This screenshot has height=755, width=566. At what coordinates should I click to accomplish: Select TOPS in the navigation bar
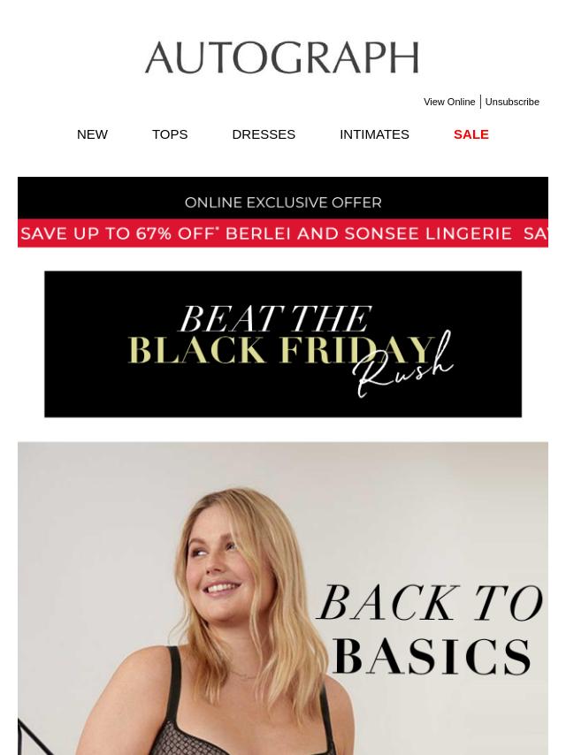[x=170, y=134]
